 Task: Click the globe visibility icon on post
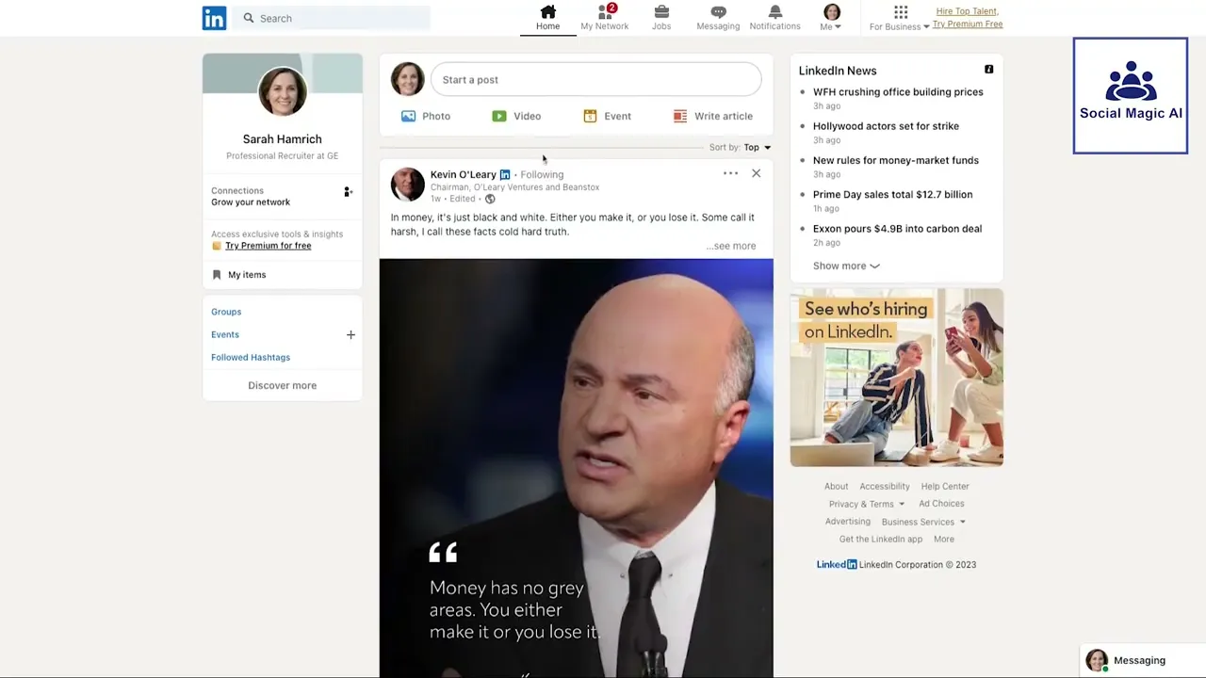(x=490, y=200)
